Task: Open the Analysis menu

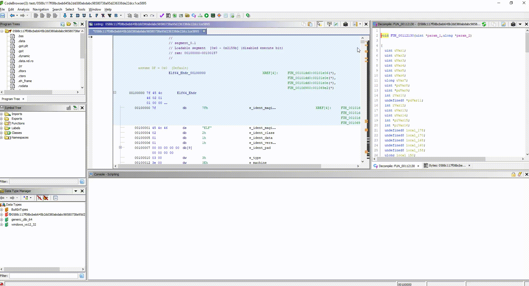Action: coord(23,9)
